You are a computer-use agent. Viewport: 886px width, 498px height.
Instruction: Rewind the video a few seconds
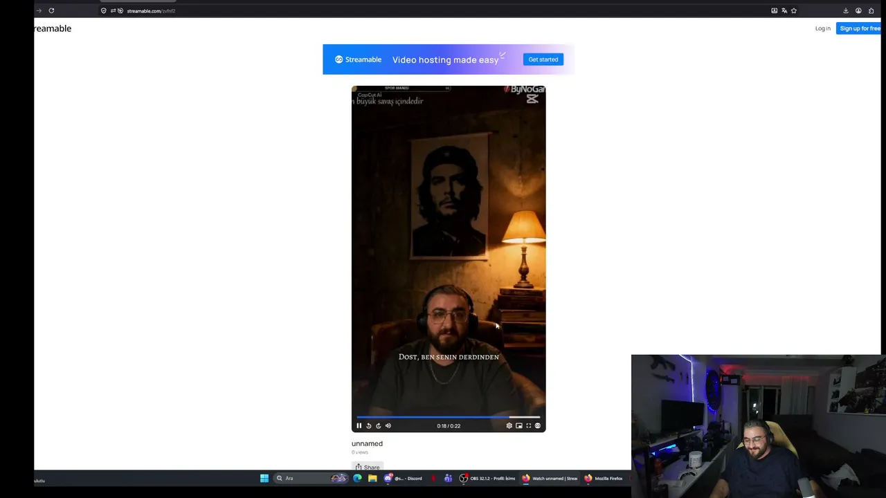pyautogui.click(x=368, y=426)
